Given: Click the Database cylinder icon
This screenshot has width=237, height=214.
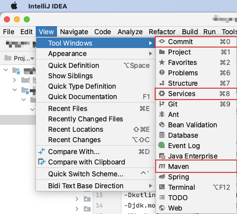Looking at the screenshot, I should [162, 135].
